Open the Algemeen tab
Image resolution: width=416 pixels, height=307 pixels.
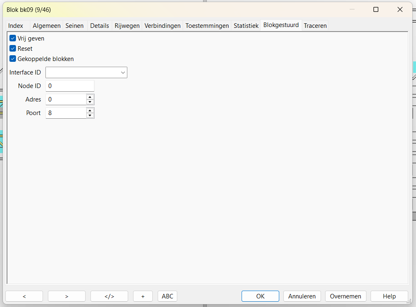point(46,26)
